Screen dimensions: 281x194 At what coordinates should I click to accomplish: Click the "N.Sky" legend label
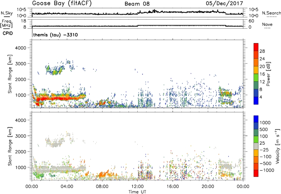7,13
